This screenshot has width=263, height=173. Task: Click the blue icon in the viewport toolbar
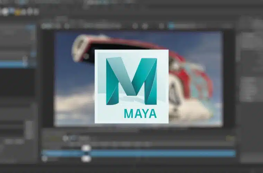(x=170, y=26)
